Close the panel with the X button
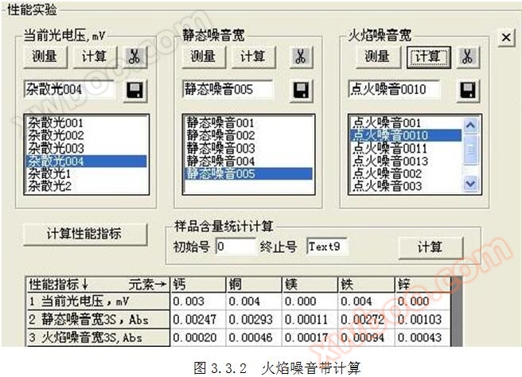The height and width of the screenshot is (377, 522). 505,37
